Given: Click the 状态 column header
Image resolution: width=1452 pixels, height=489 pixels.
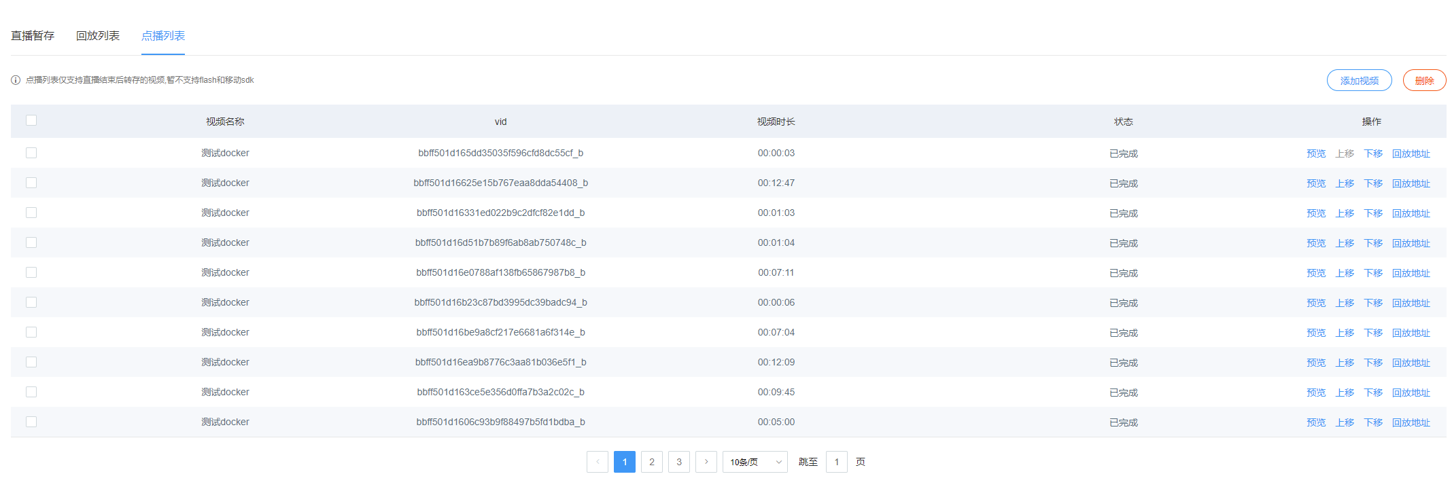Looking at the screenshot, I should tap(1124, 122).
